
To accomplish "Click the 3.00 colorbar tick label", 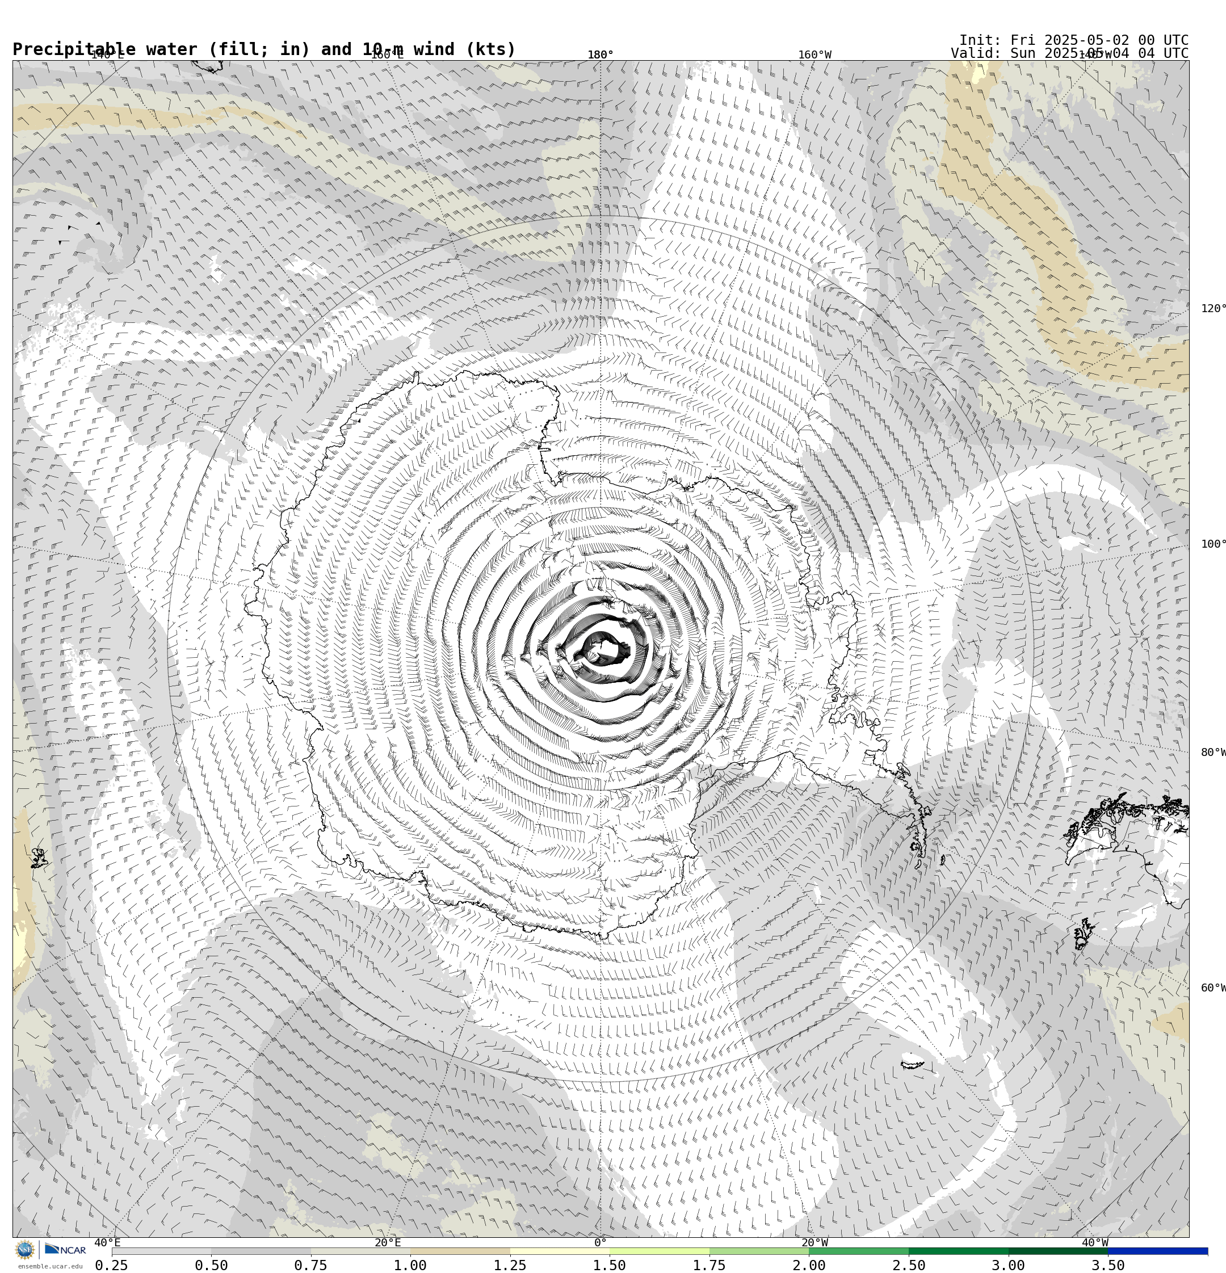I will tap(1009, 1266).
